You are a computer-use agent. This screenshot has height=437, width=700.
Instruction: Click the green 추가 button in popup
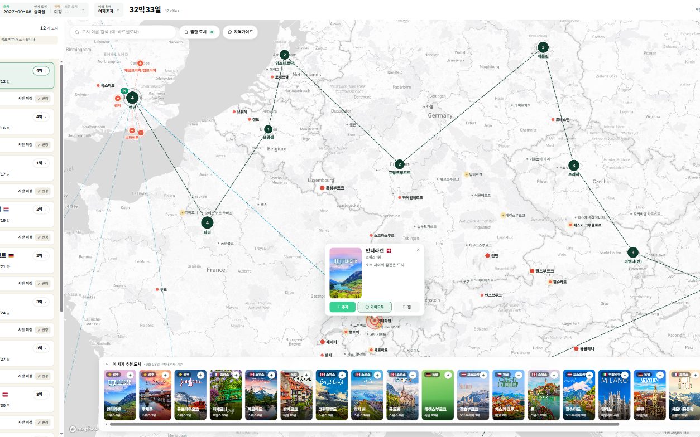(342, 307)
